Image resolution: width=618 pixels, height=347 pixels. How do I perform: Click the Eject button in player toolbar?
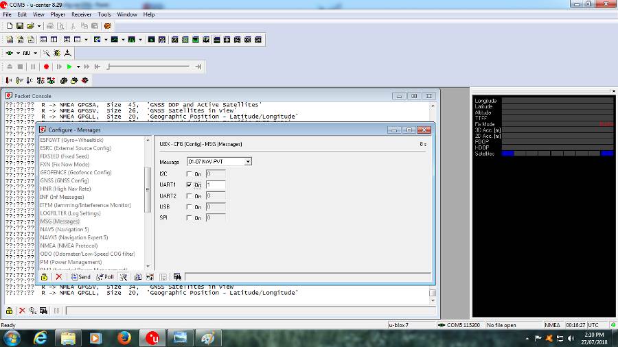pos(10,67)
